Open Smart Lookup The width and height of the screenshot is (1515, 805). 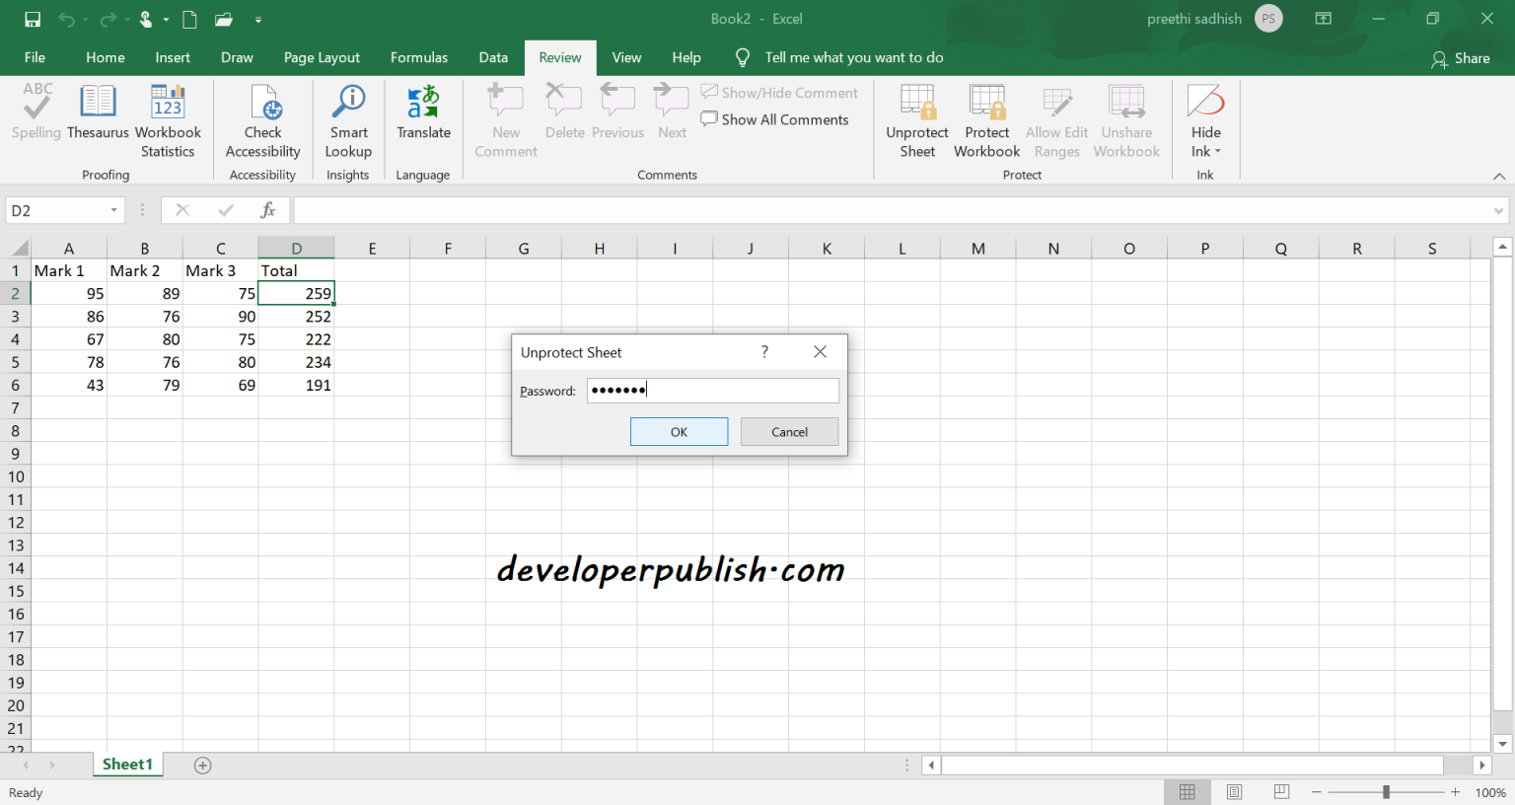click(x=347, y=116)
